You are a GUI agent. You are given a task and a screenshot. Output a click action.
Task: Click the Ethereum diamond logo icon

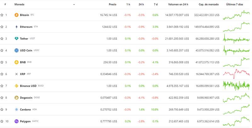coord(17,27)
